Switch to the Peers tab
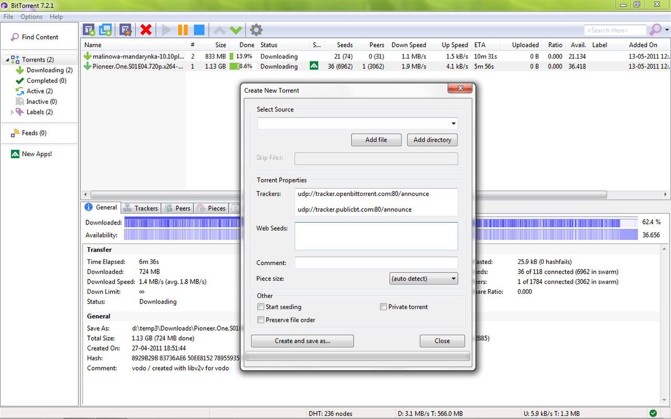671x419 pixels. coord(177,208)
